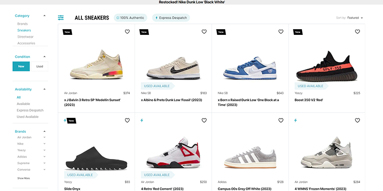Click heart icon on Adidas Campus 00s
The width and height of the screenshot is (383, 191).
click(x=281, y=120)
